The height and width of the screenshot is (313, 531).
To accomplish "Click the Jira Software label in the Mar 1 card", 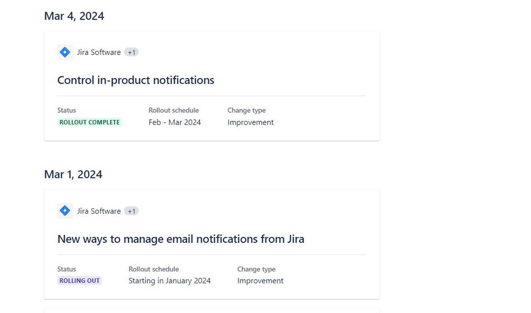I will click(99, 211).
